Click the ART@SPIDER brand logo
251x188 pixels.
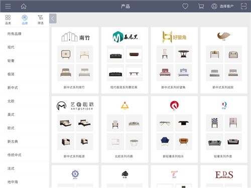click(75, 106)
